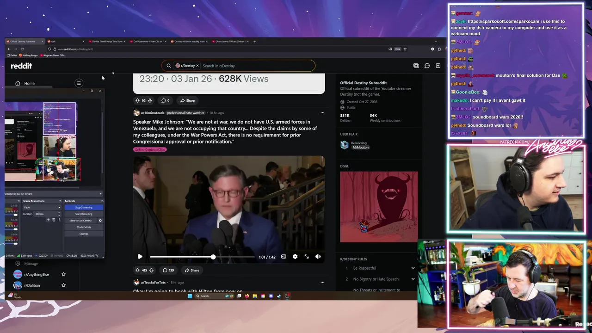This screenshot has width=592, height=333.
Task: Click the browser reload icon
Action: click(22, 49)
